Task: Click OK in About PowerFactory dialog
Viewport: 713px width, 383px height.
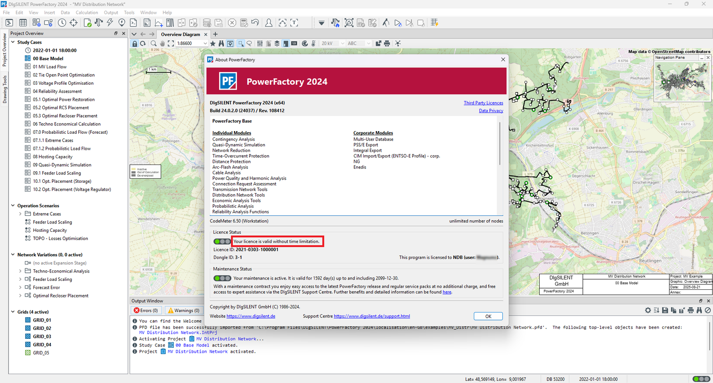Action: (x=488, y=316)
